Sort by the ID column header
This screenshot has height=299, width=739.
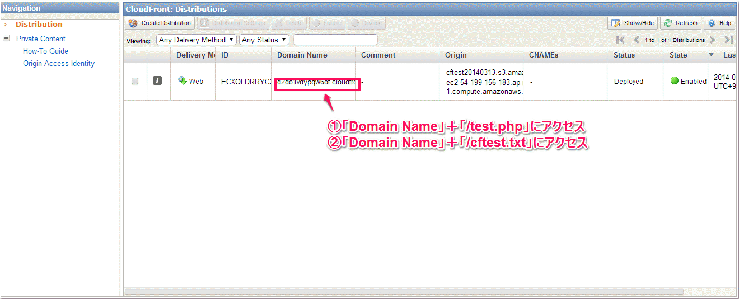point(243,55)
